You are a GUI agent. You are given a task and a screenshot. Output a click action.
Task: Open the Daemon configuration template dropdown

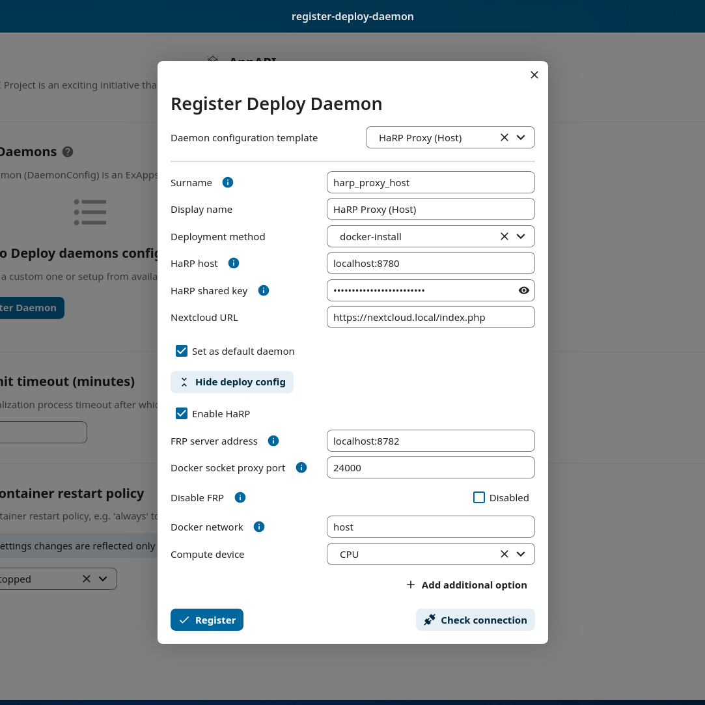click(521, 137)
